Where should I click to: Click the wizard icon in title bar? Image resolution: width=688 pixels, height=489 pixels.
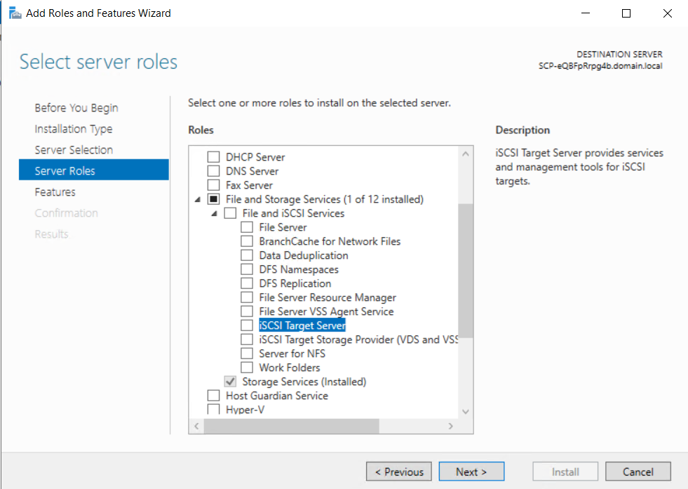tap(15, 13)
